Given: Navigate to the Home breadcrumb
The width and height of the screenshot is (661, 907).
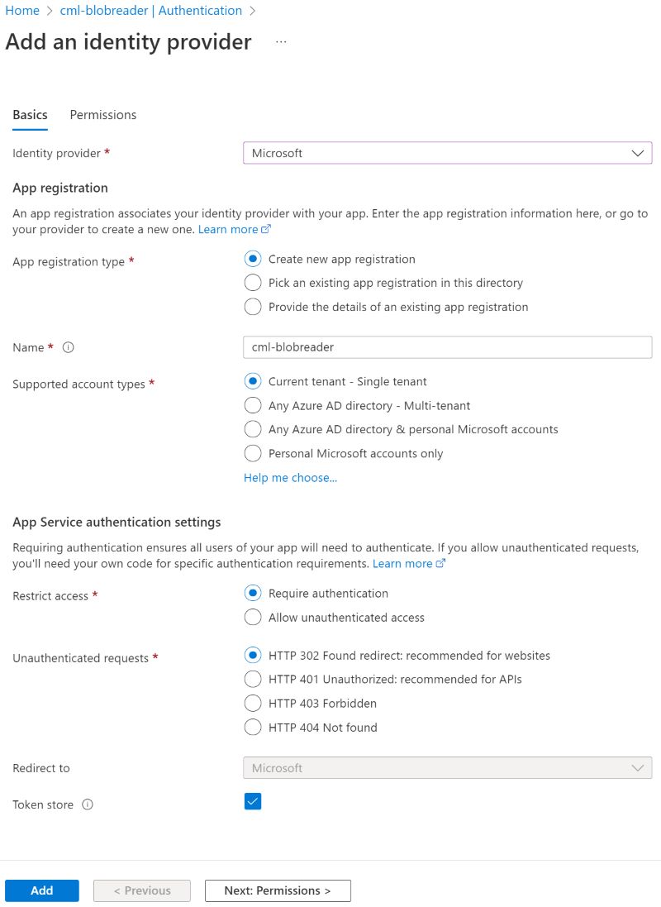Looking at the screenshot, I should tap(21, 11).
